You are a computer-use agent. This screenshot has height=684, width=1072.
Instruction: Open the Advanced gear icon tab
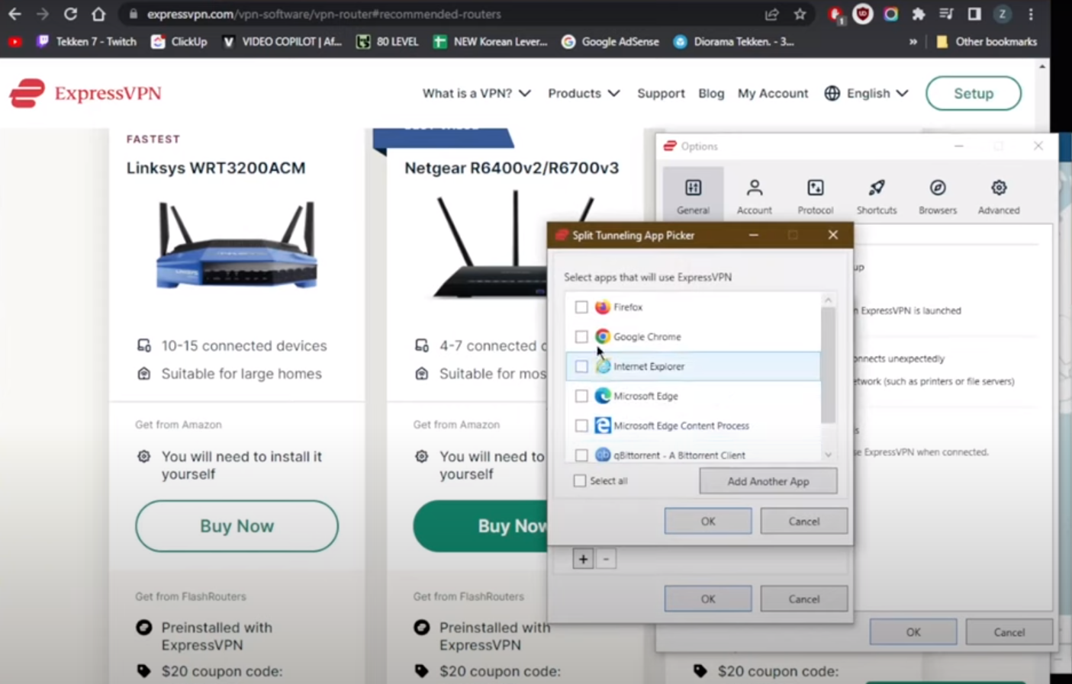coord(998,188)
